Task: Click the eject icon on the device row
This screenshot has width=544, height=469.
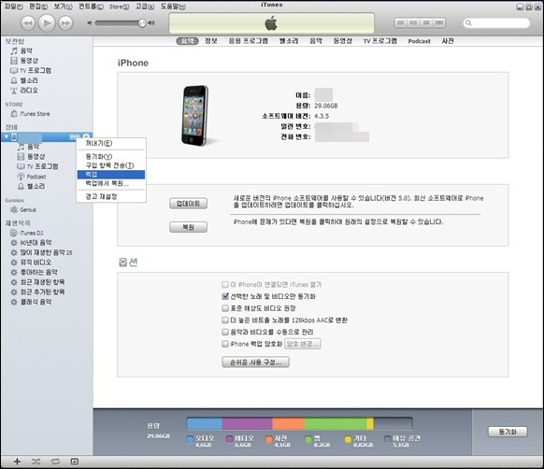Action: coord(86,136)
